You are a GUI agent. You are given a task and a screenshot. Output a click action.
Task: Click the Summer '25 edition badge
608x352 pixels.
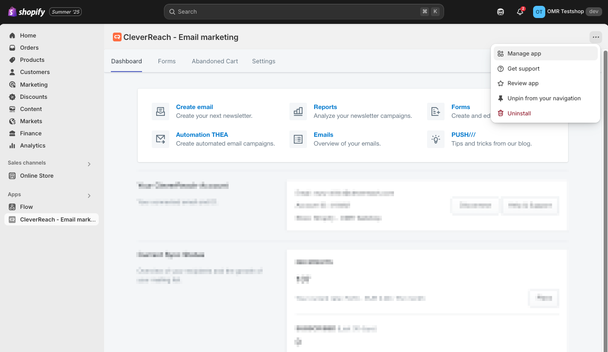pos(65,12)
